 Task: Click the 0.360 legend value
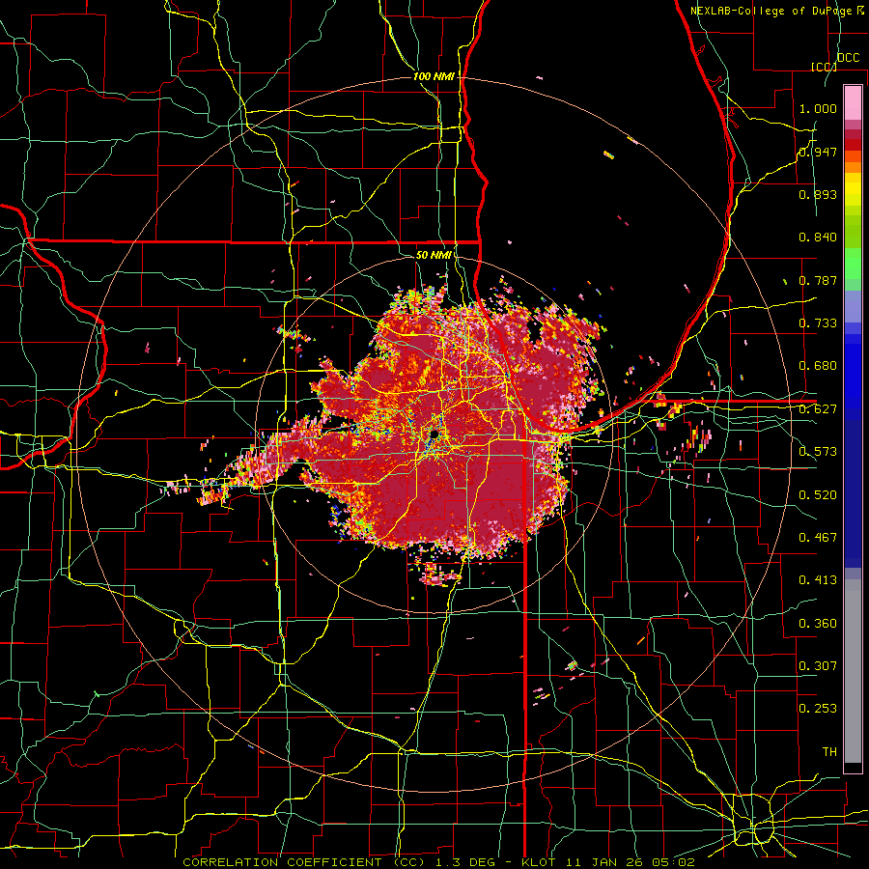click(x=818, y=624)
